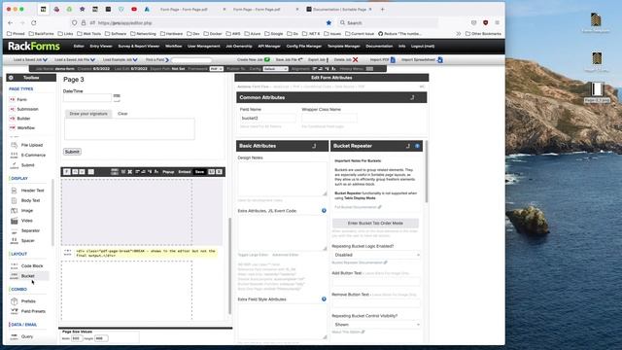The image size is (622, 350).
Task: Open the Workflow menu item
Action: click(173, 47)
